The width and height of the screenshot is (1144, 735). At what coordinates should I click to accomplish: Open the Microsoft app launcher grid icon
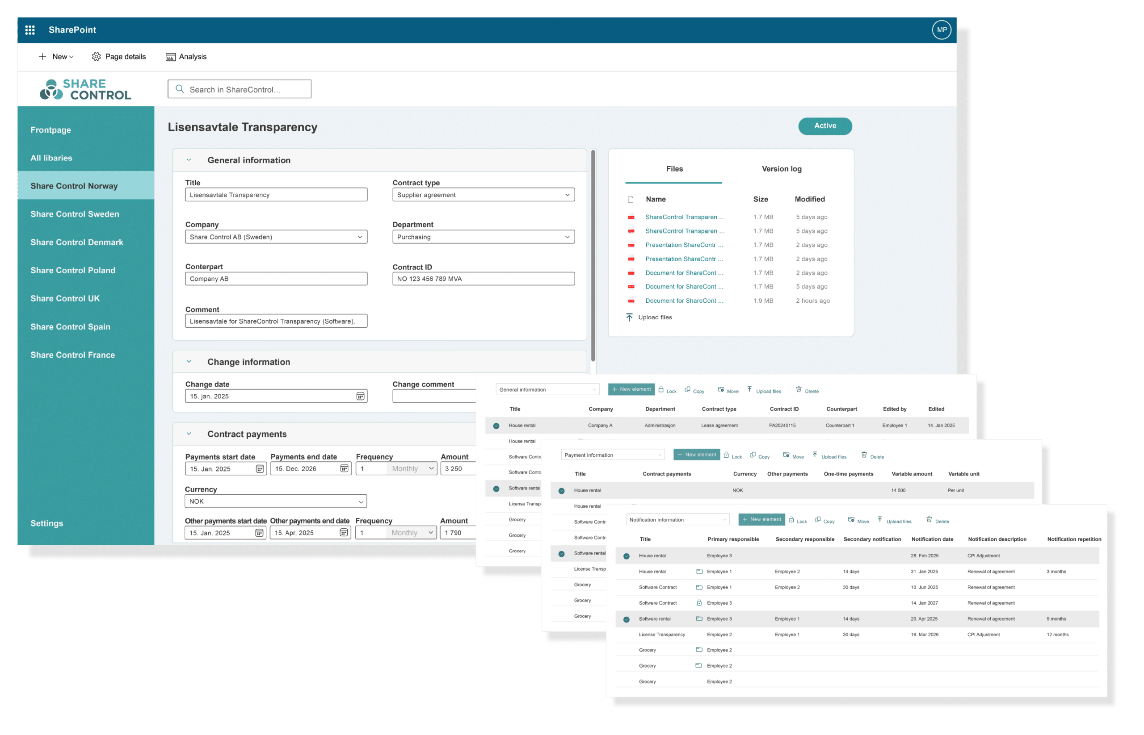[x=29, y=29]
